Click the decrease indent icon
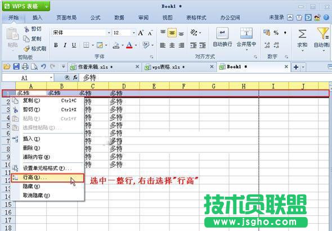Viewport: 332px width, 231px height. point(194,46)
